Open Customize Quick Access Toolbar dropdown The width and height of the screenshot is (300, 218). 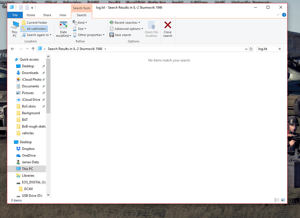coord(32,8)
